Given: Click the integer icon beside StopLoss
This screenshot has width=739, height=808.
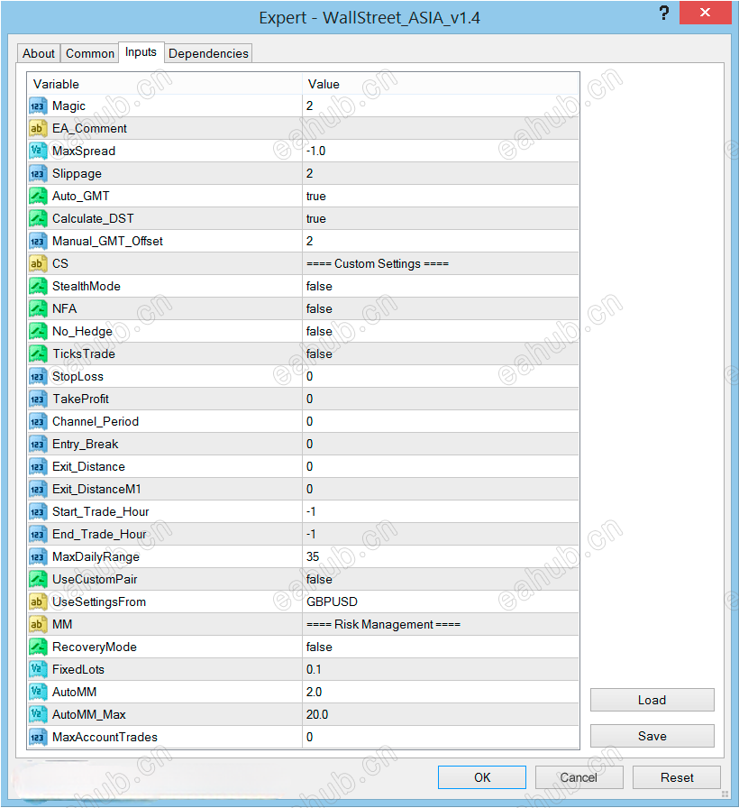Looking at the screenshot, I should pos(38,377).
